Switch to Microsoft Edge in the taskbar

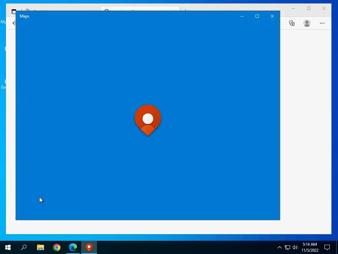73,247
